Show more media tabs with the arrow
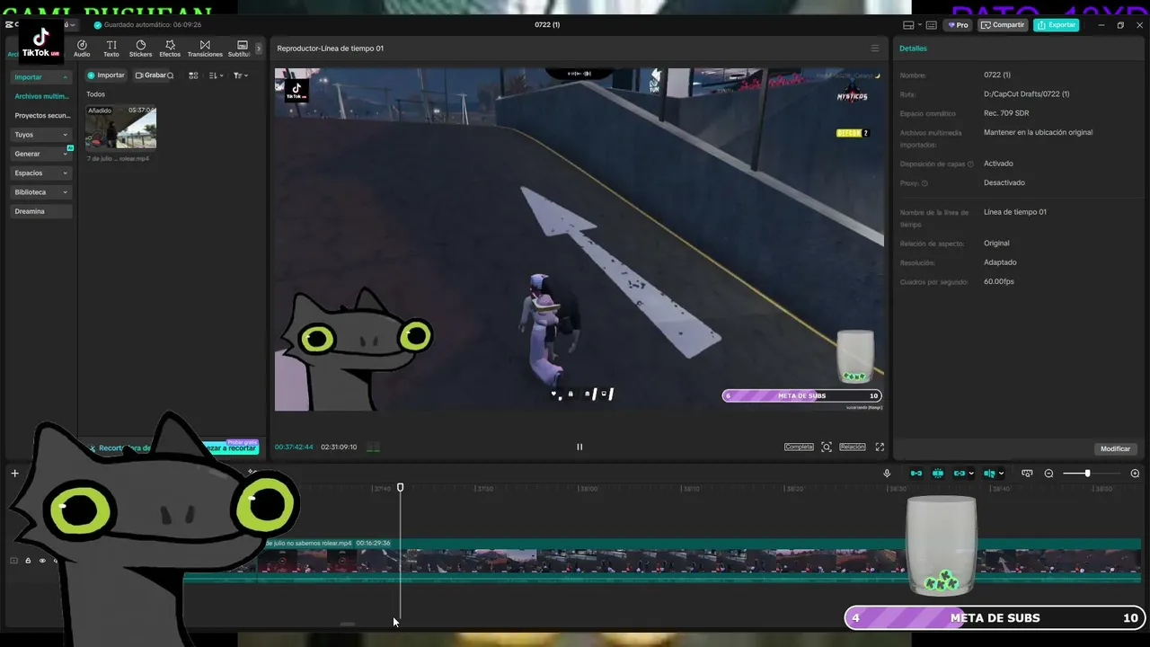 259,49
